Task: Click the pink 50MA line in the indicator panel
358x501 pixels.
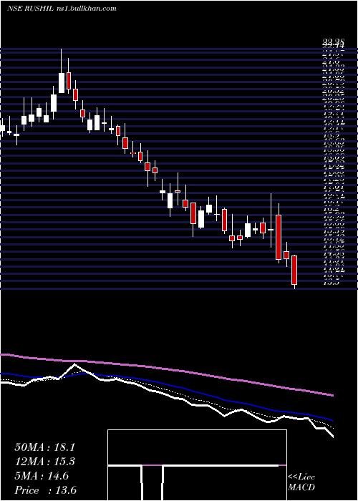Action: click(x=166, y=369)
